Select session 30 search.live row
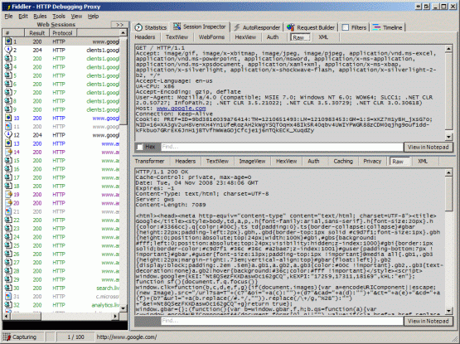460x344 pixels. pyautogui.click(x=61, y=288)
